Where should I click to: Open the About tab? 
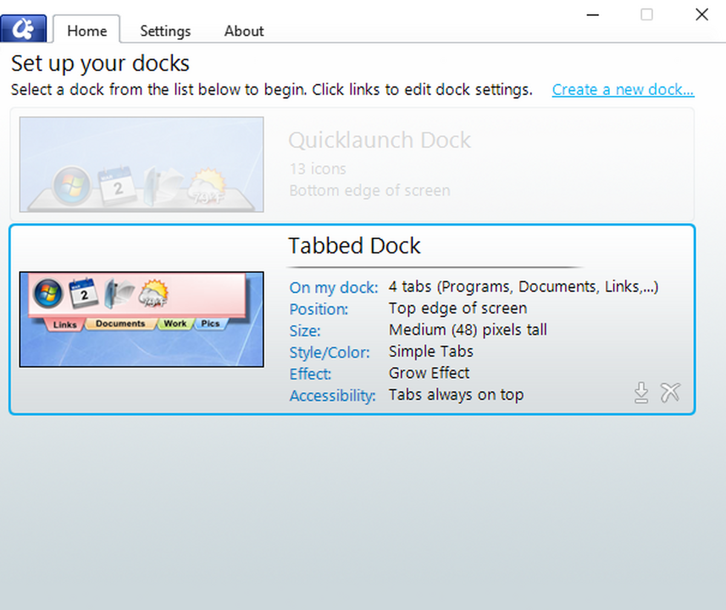pos(243,31)
